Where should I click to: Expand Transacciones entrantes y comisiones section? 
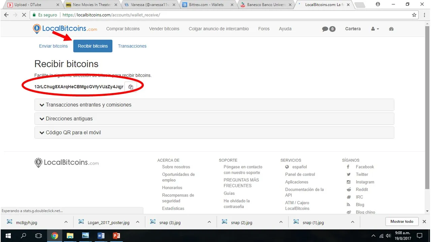pos(214,105)
